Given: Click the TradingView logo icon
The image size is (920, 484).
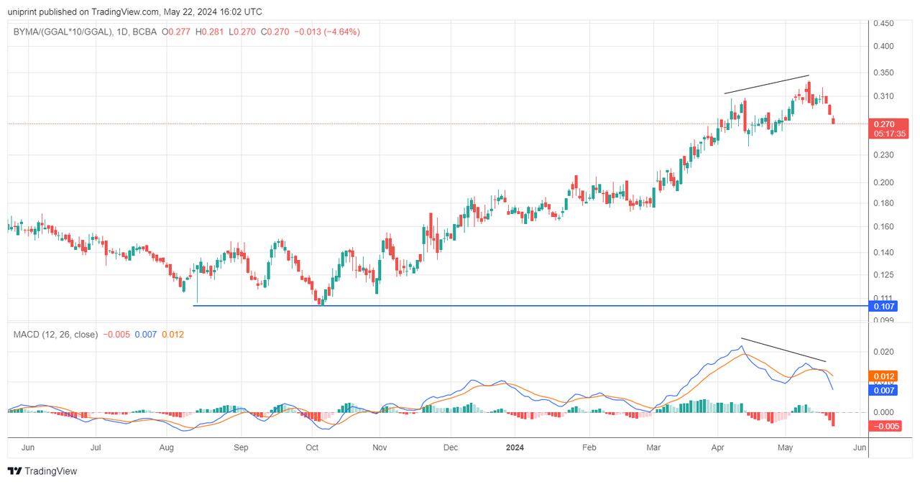Looking at the screenshot, I should click(x=14, y=471).
